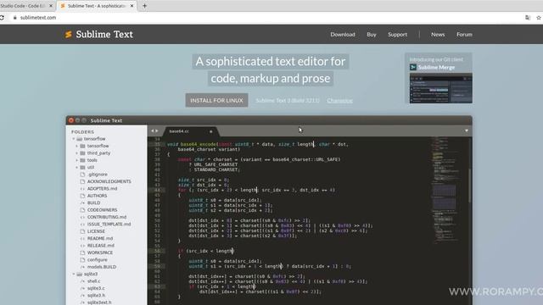The height and width of the screenshot is (305, 543).
Task: Click the README.md code file icon
Action: (x=82, y=238)
